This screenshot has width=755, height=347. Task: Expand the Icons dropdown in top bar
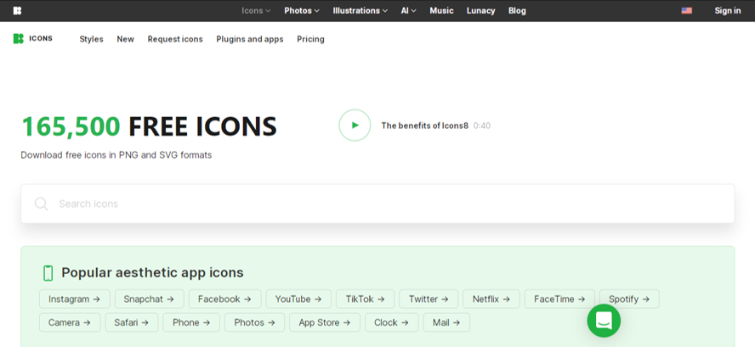pos(256,10)
